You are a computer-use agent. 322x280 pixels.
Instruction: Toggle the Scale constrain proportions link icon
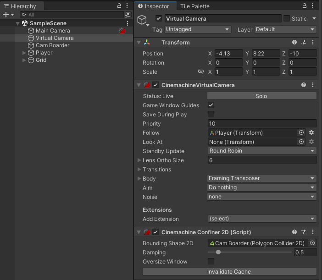[201, 71]
